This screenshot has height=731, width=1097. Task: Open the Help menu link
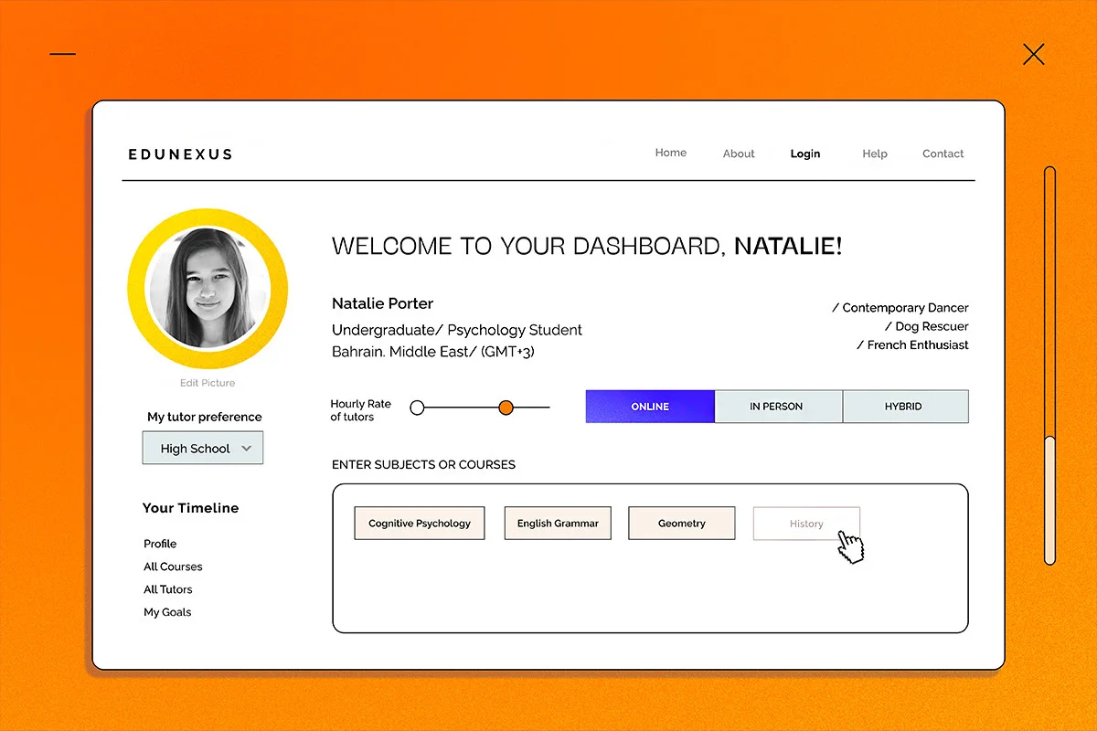pos(875,154)
